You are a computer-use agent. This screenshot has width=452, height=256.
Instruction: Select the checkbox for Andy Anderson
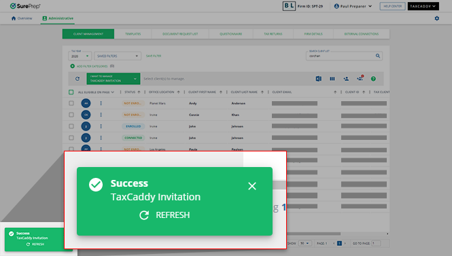coord(71,103)
